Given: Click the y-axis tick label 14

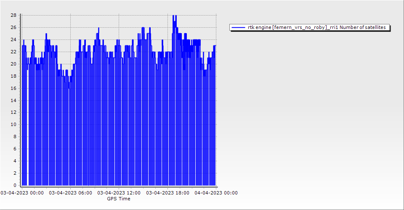Looking at the screenshot, I should coord(13,100).
